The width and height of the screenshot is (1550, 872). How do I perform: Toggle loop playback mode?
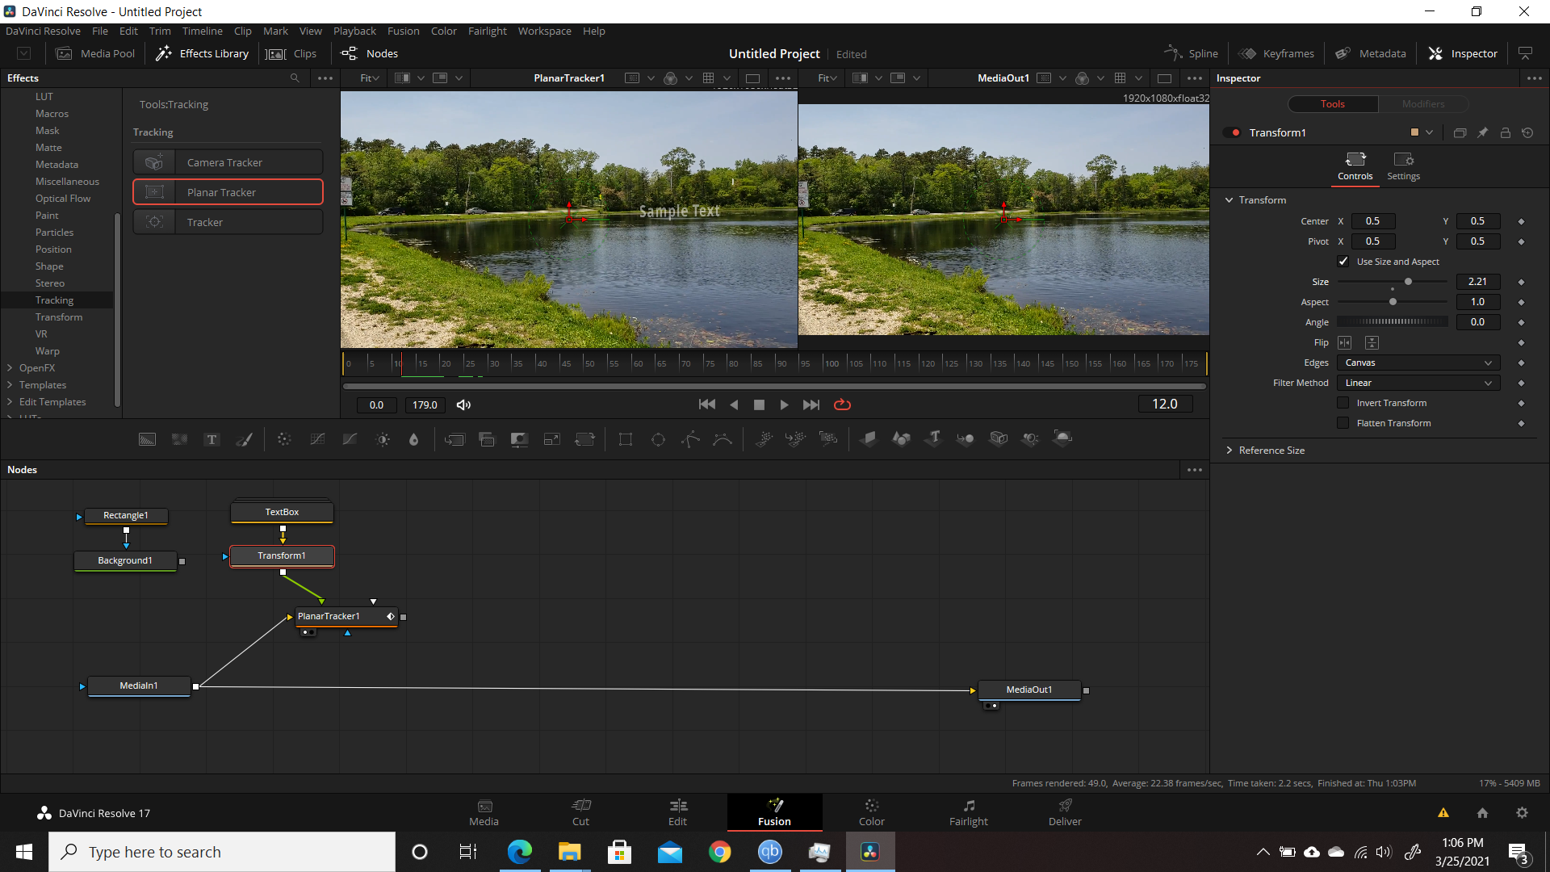click(842, 405)
